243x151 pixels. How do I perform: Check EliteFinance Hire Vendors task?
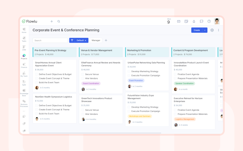click(x=83, y=78)
